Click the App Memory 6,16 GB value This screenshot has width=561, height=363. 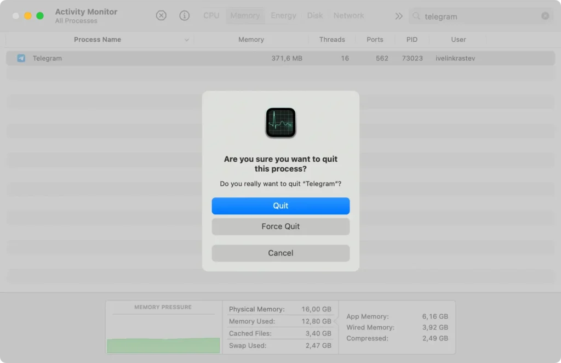pos(435,316)
